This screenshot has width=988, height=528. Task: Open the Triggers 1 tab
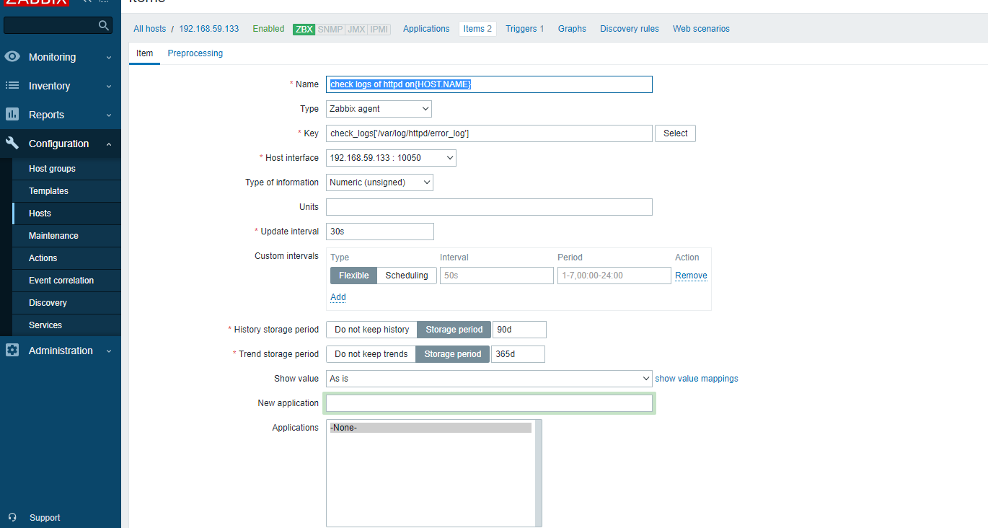(x=524, y=29)
